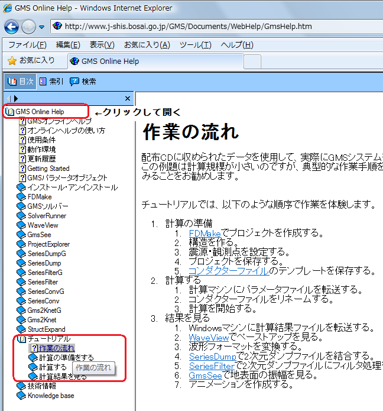
Task: Open the ツール(T) menu
Action: pos(195,45)
